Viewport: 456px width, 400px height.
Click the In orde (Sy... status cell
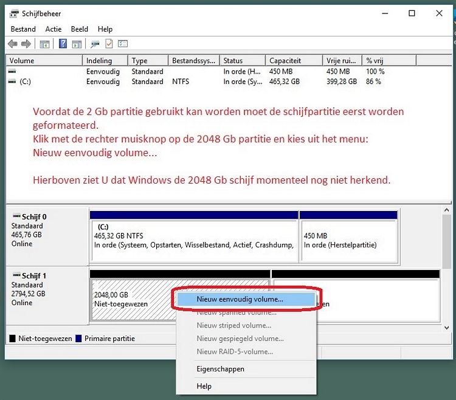(x=243, y=81)
